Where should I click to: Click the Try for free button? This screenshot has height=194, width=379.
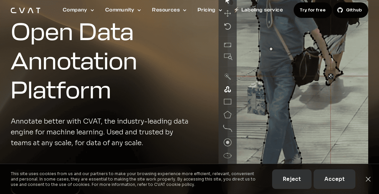point(313,10)
